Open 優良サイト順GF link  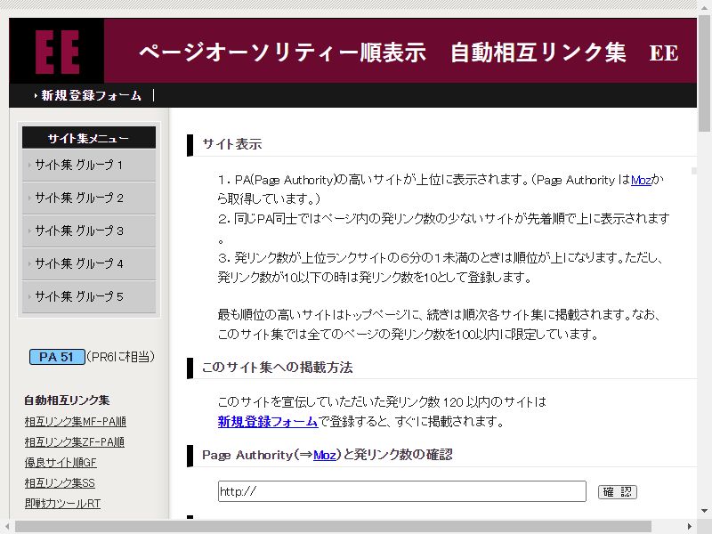pos(61,463)
